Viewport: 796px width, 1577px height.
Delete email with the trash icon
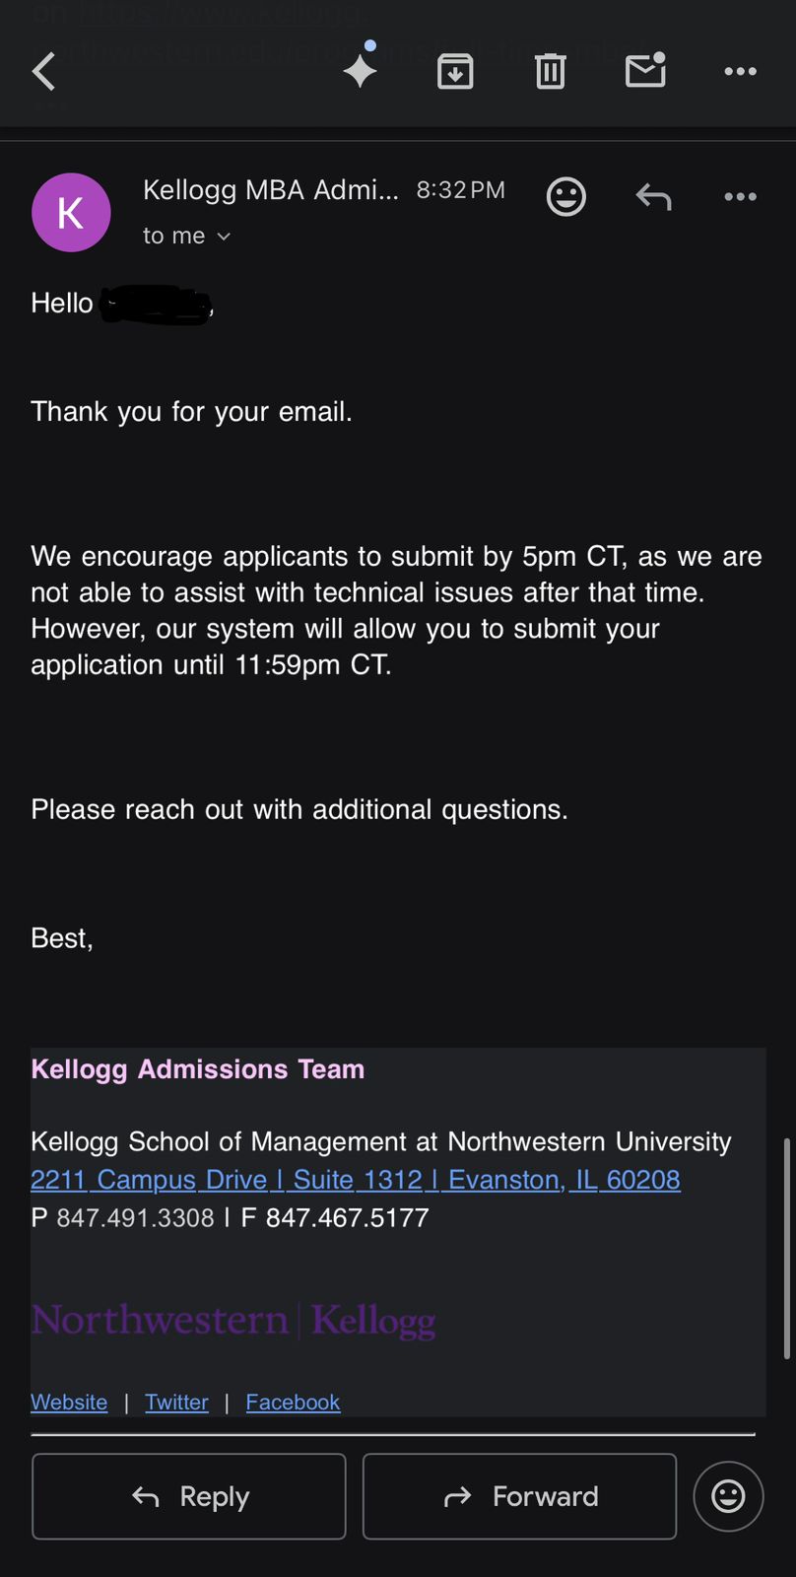tap(550, 72)
